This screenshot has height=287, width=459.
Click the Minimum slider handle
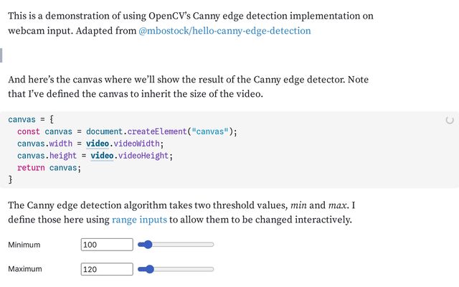point(148,245)
